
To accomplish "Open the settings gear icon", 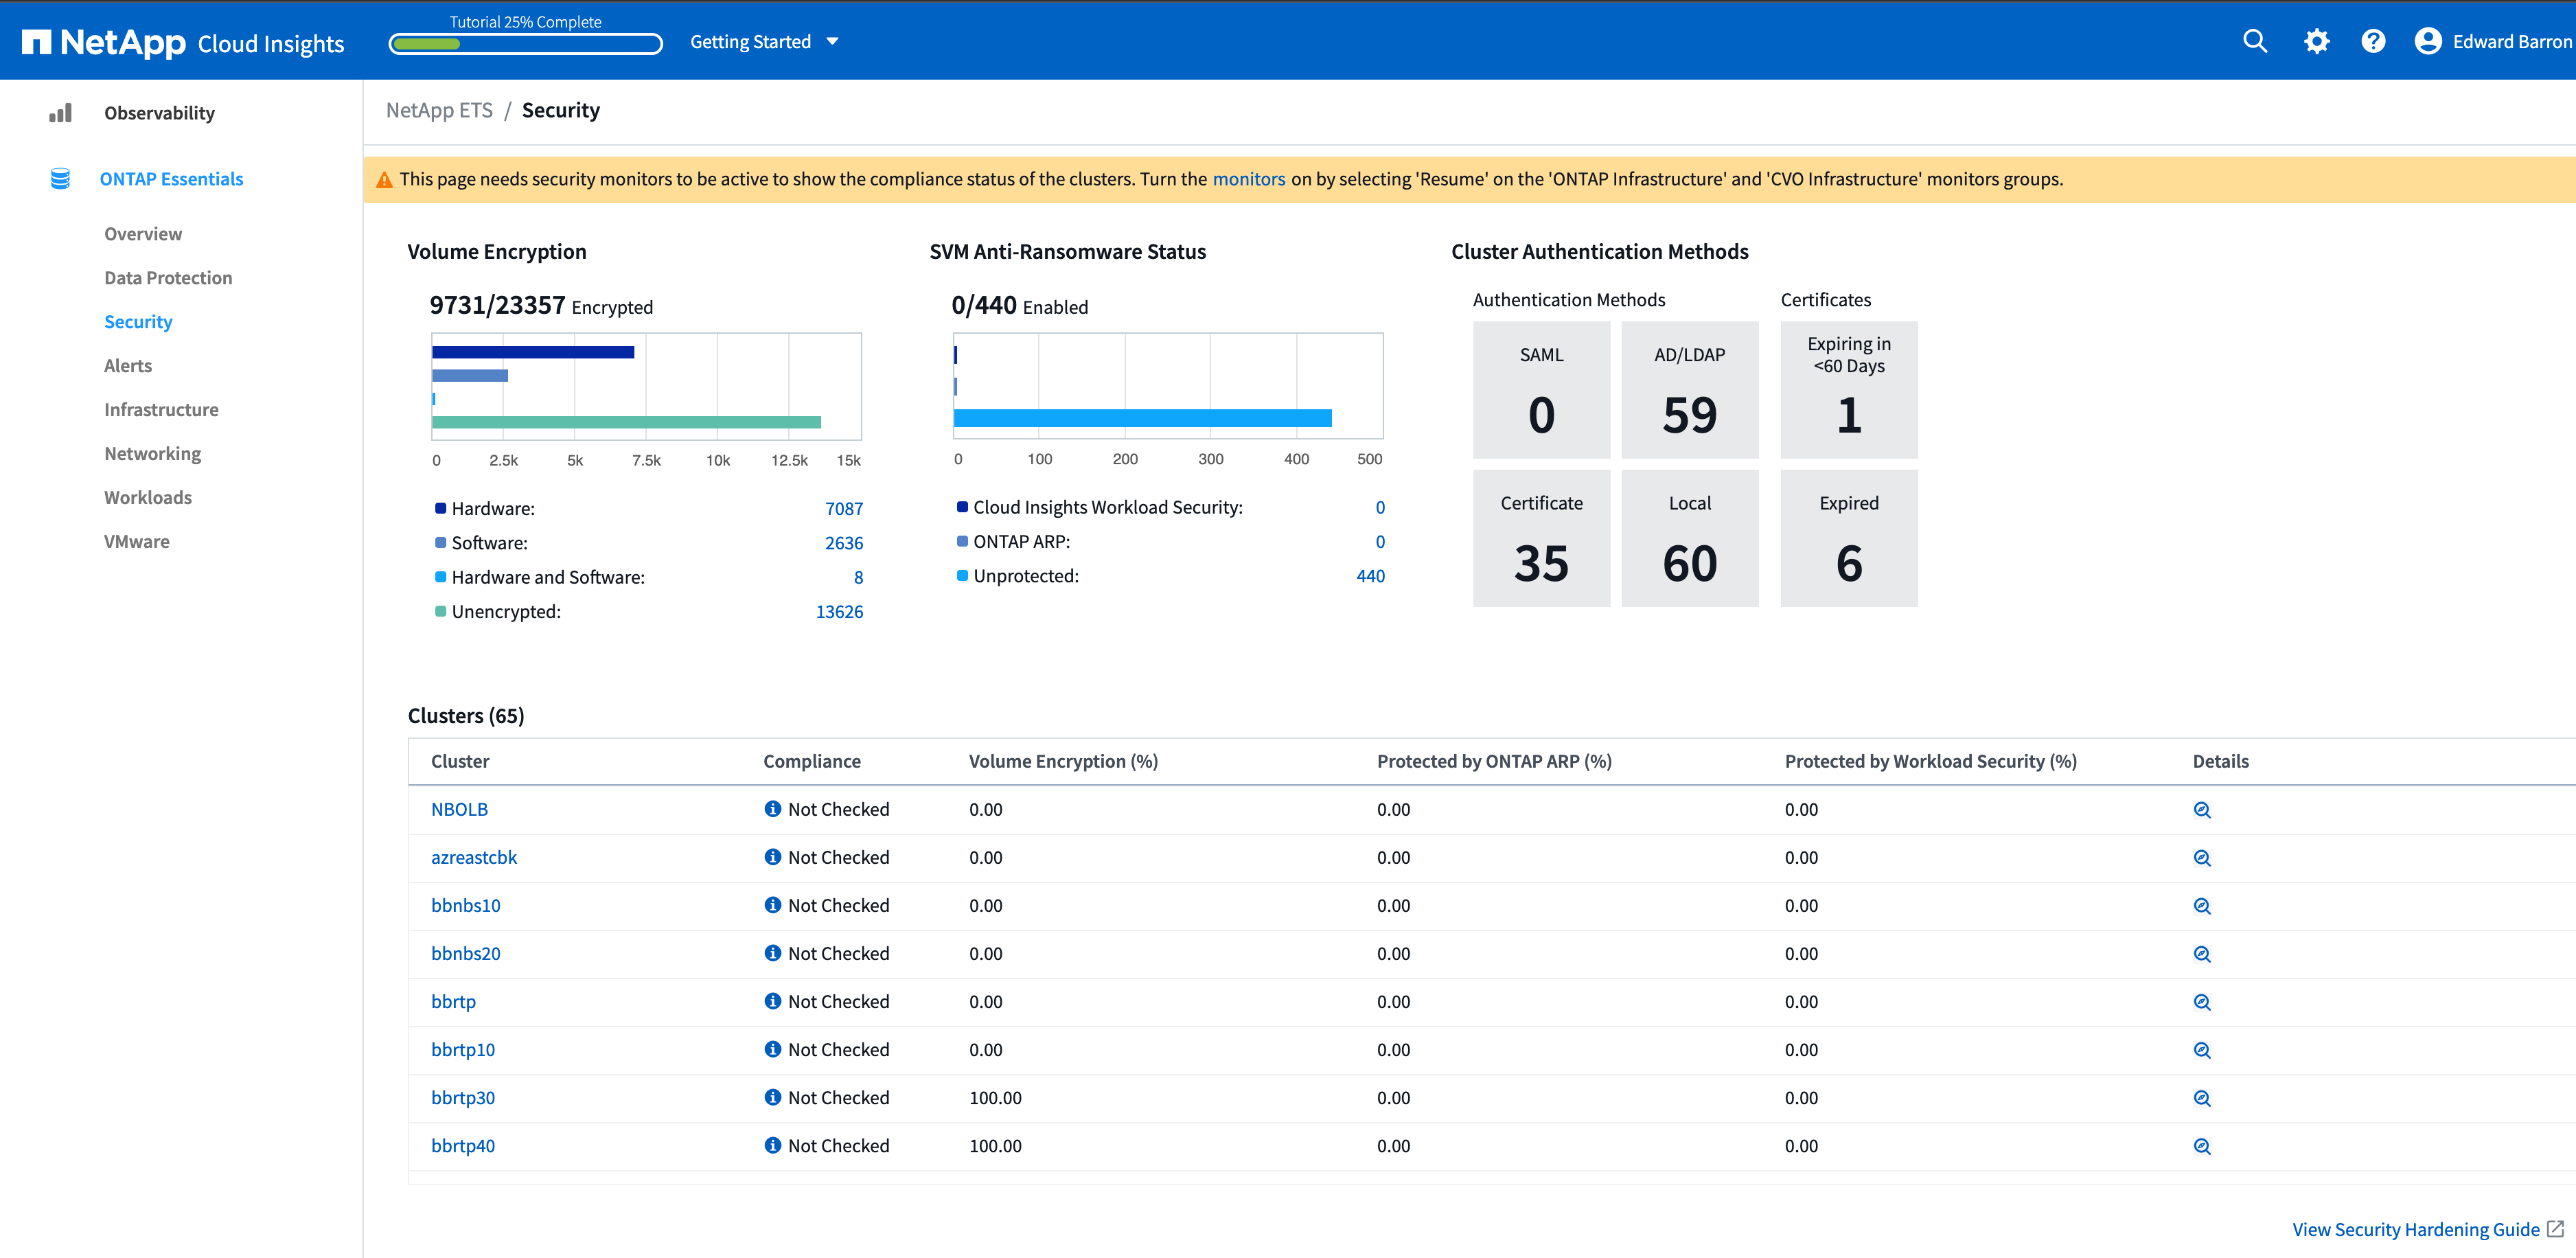I will (x=2316, y=41).
